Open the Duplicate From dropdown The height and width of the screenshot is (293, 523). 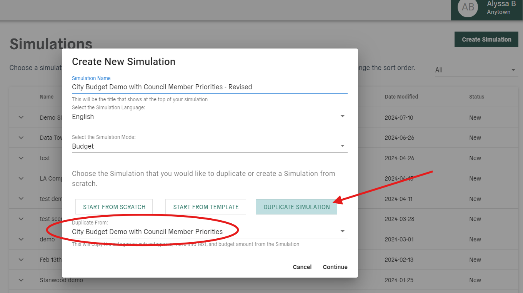point(210,232)
